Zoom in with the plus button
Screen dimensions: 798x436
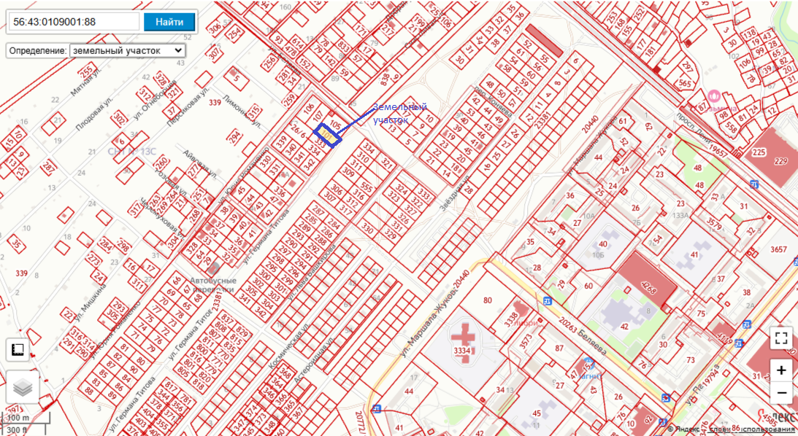pos(780,370)
